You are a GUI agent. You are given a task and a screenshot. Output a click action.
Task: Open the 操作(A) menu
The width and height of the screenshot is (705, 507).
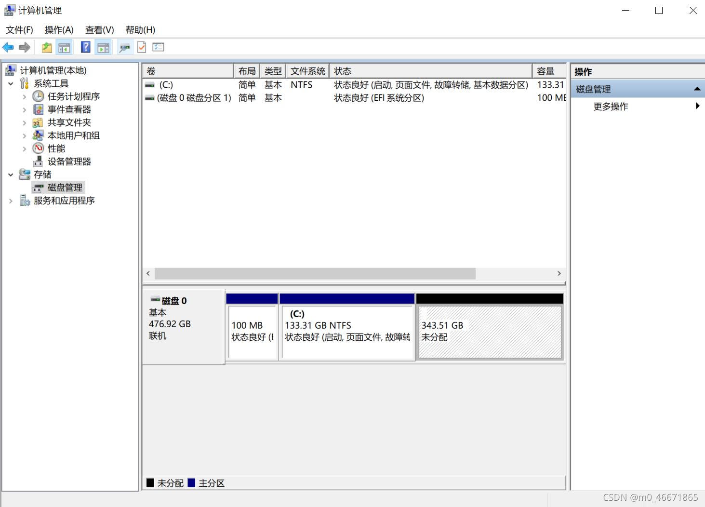[59, 30]
